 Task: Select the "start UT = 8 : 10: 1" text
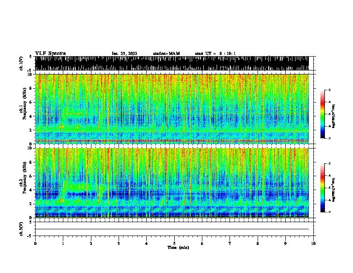(215, 54)
